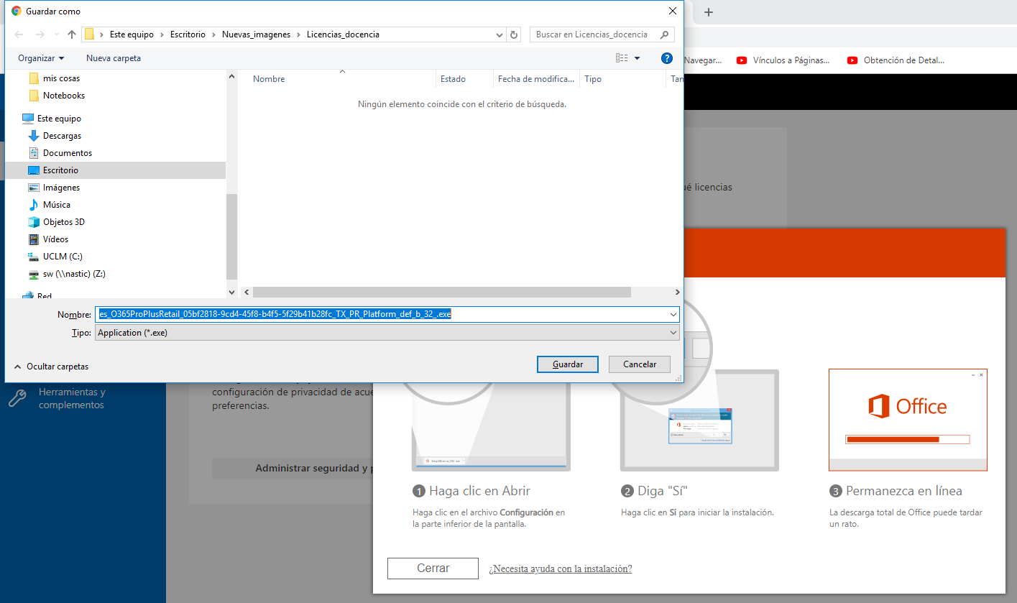Open the necesita ayuda con la instalación link
Screen dimensions: 1017x603
(x=560, y=569)
